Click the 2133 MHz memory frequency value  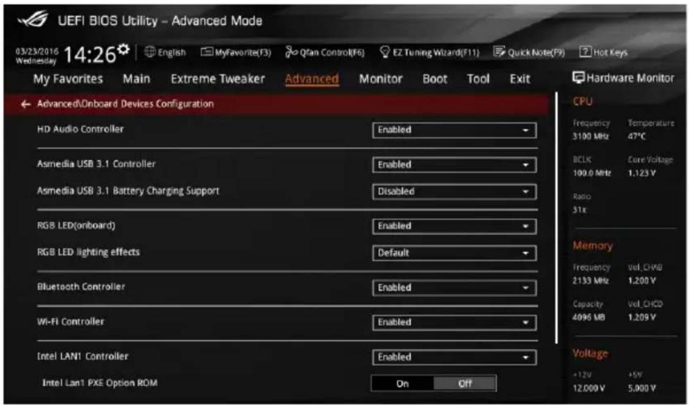coord(590,280)
